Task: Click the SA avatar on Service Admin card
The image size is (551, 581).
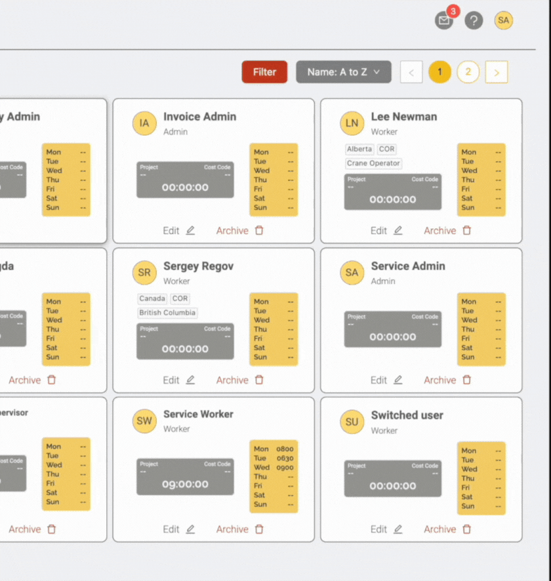Action: 352,272
